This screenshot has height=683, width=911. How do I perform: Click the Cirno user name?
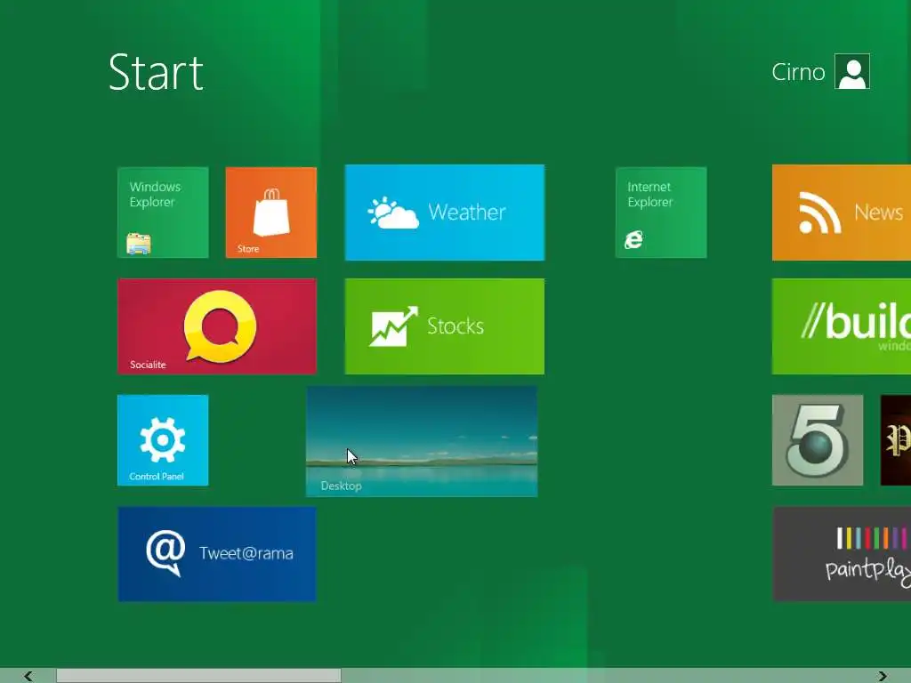[798, 72]
